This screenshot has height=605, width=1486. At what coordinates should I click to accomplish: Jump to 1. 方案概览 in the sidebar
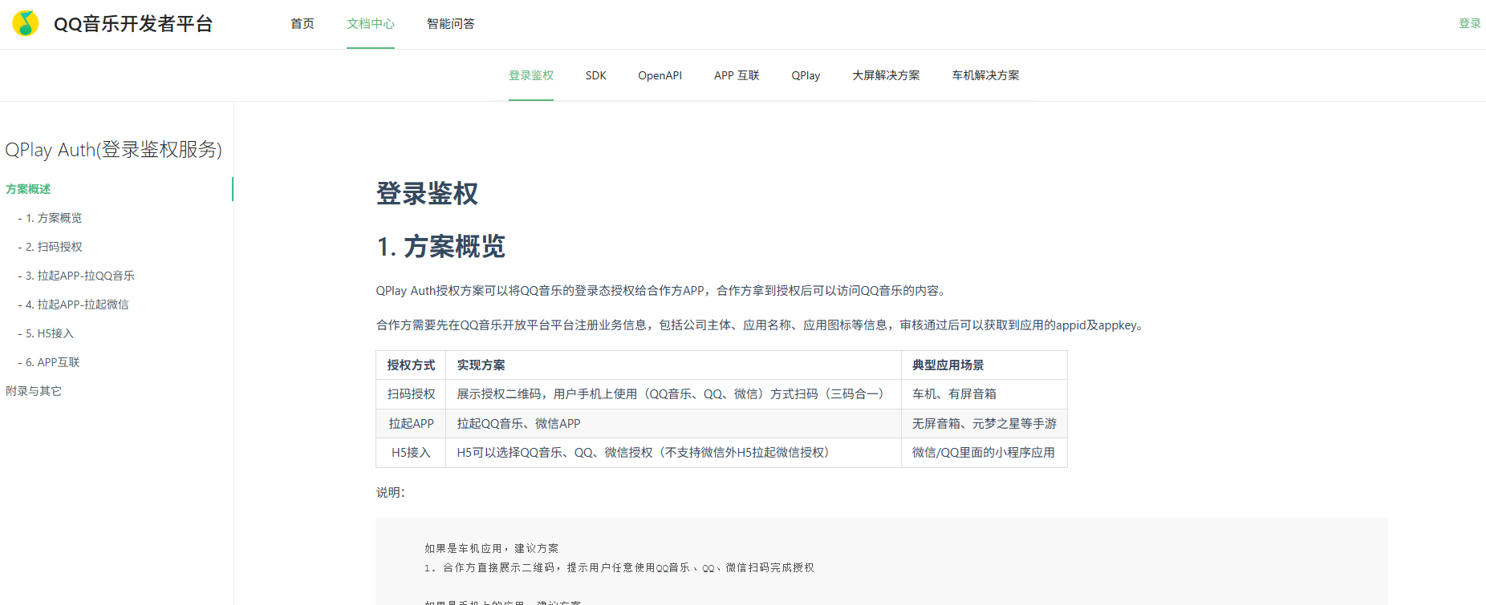(50, 218)
